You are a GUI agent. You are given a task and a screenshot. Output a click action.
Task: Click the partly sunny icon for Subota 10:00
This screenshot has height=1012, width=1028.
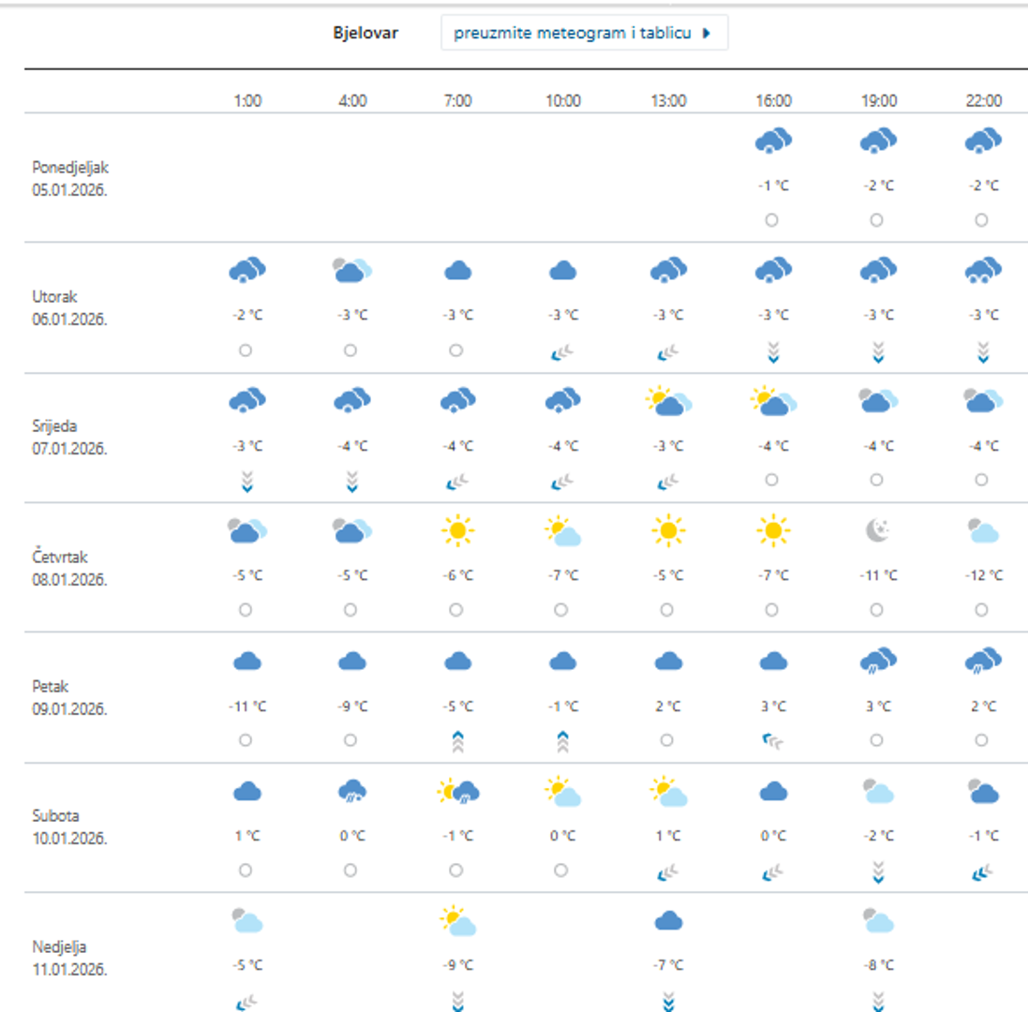point(561,792)
